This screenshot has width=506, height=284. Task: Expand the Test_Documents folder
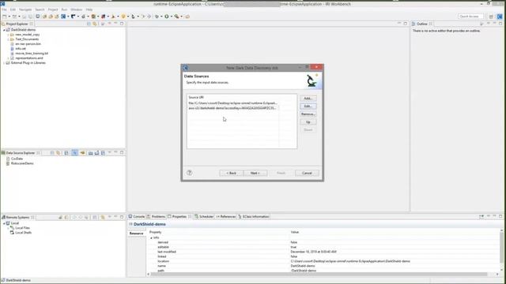9,39
